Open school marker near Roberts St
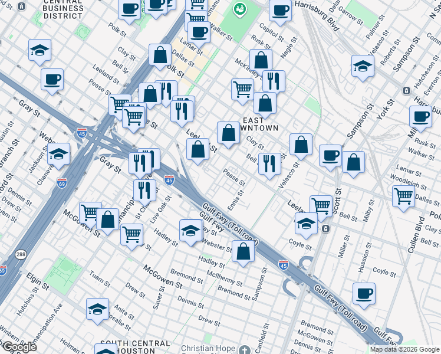The image size is (441, 354). [363, 67]
